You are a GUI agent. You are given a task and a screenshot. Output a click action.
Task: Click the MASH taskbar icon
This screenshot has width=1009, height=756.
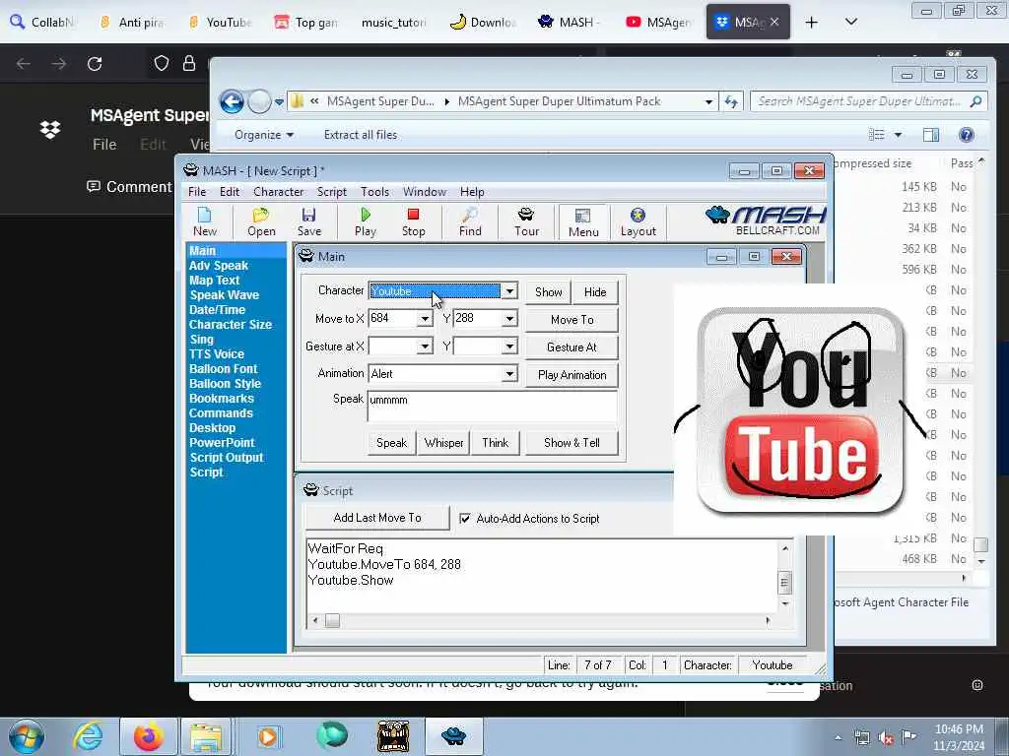453,736
